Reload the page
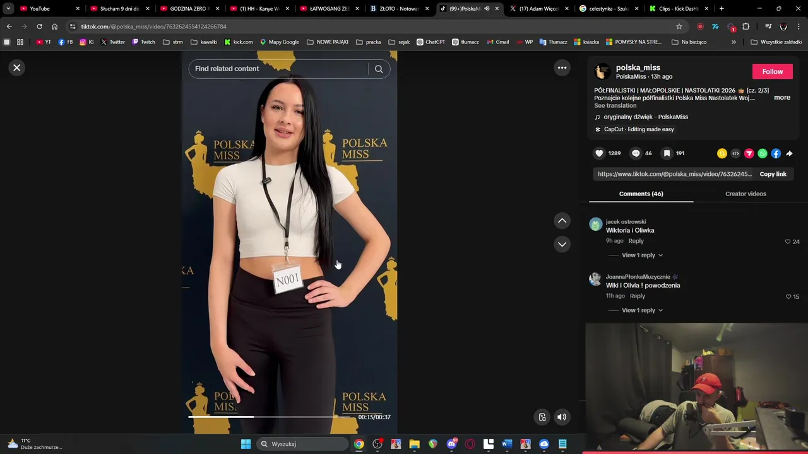The image size is (808, 454). [39, 26]
